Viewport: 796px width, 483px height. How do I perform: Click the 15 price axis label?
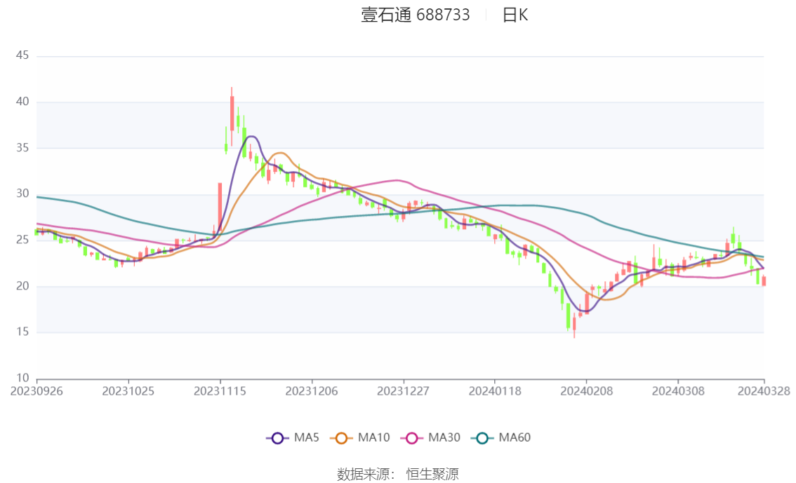pyautogui.click(x=22, y=332)
